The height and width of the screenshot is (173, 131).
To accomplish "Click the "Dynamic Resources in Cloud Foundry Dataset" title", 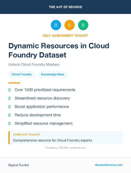I will pos(59,50).
